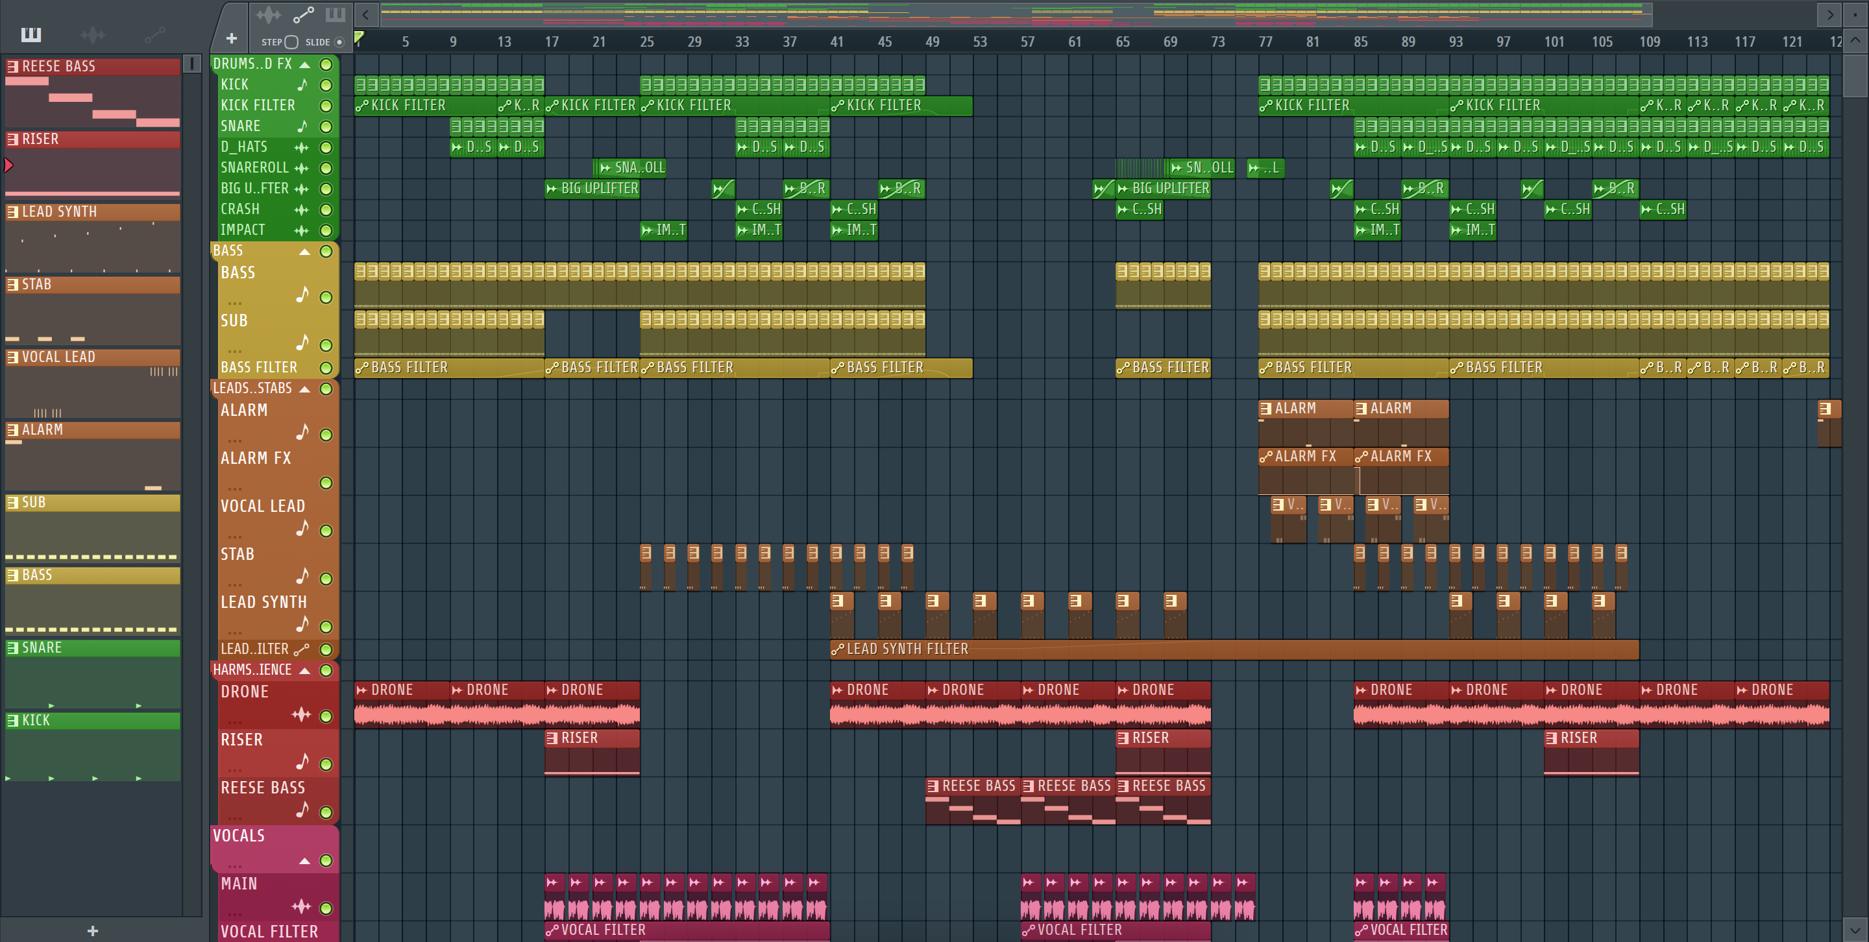Click the playlist vertical scrollbar thumb
1869x942 pixels.
click(x=1855, y=75)
